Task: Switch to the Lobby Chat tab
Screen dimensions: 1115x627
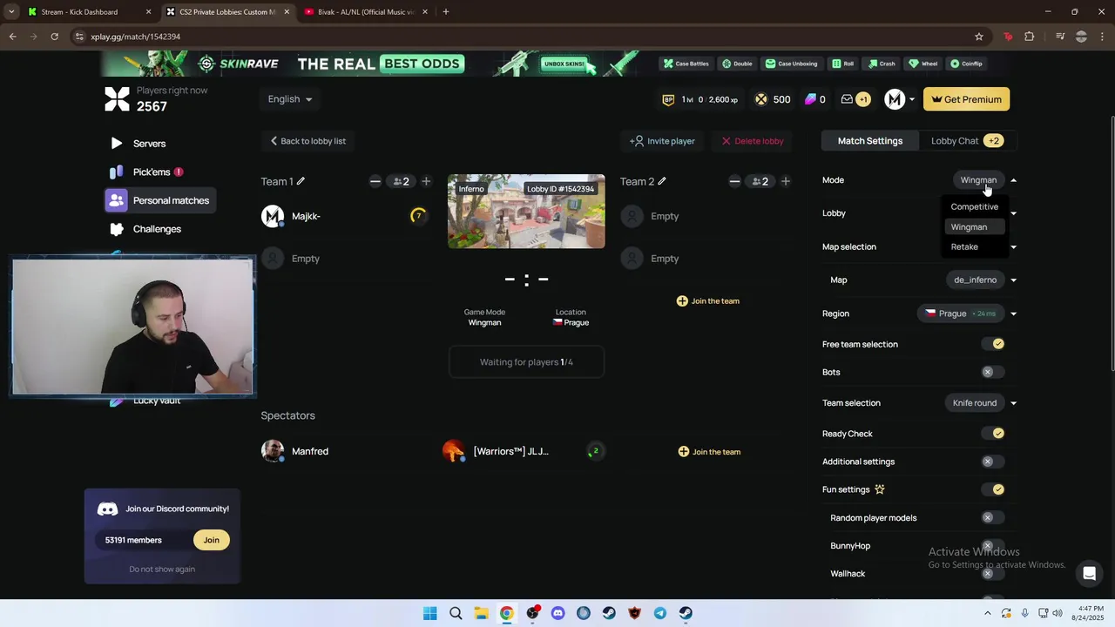Action: [966, 141]
